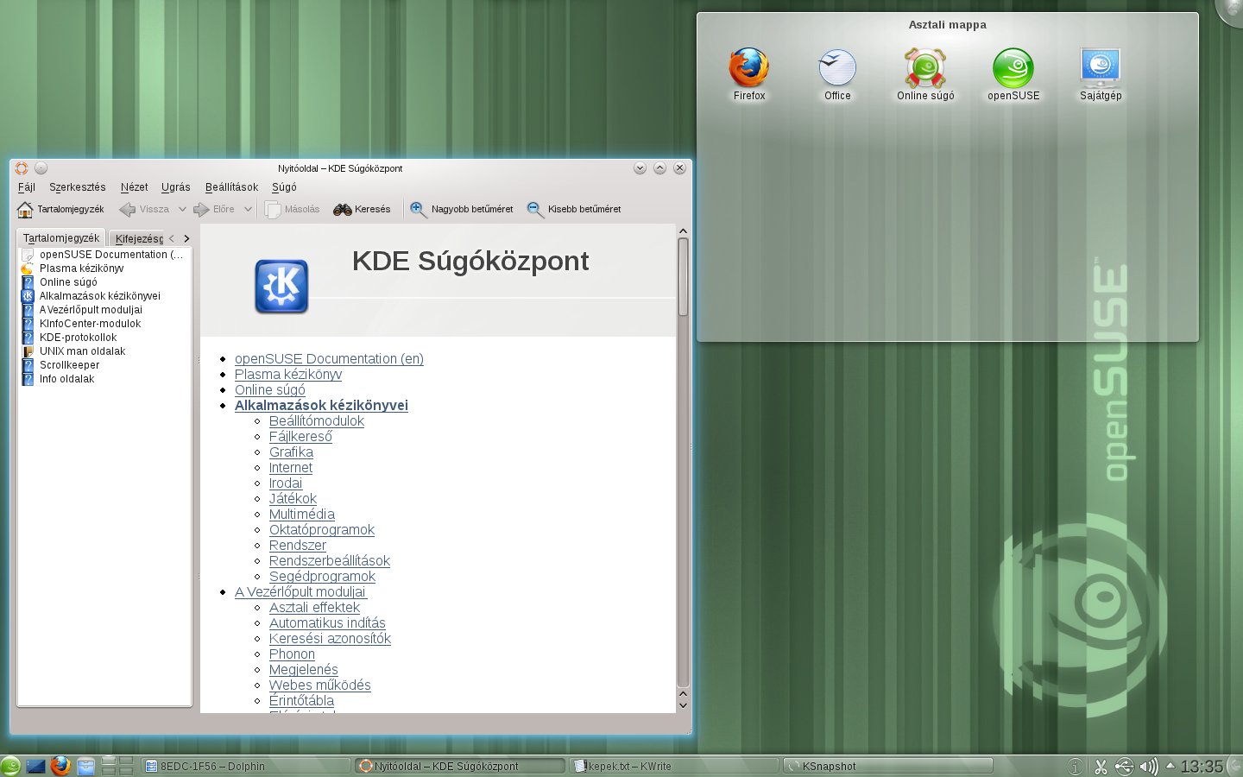Screen dimensions: 1243x777
Task: Click the Másolás copy icon
Action: 272,208
